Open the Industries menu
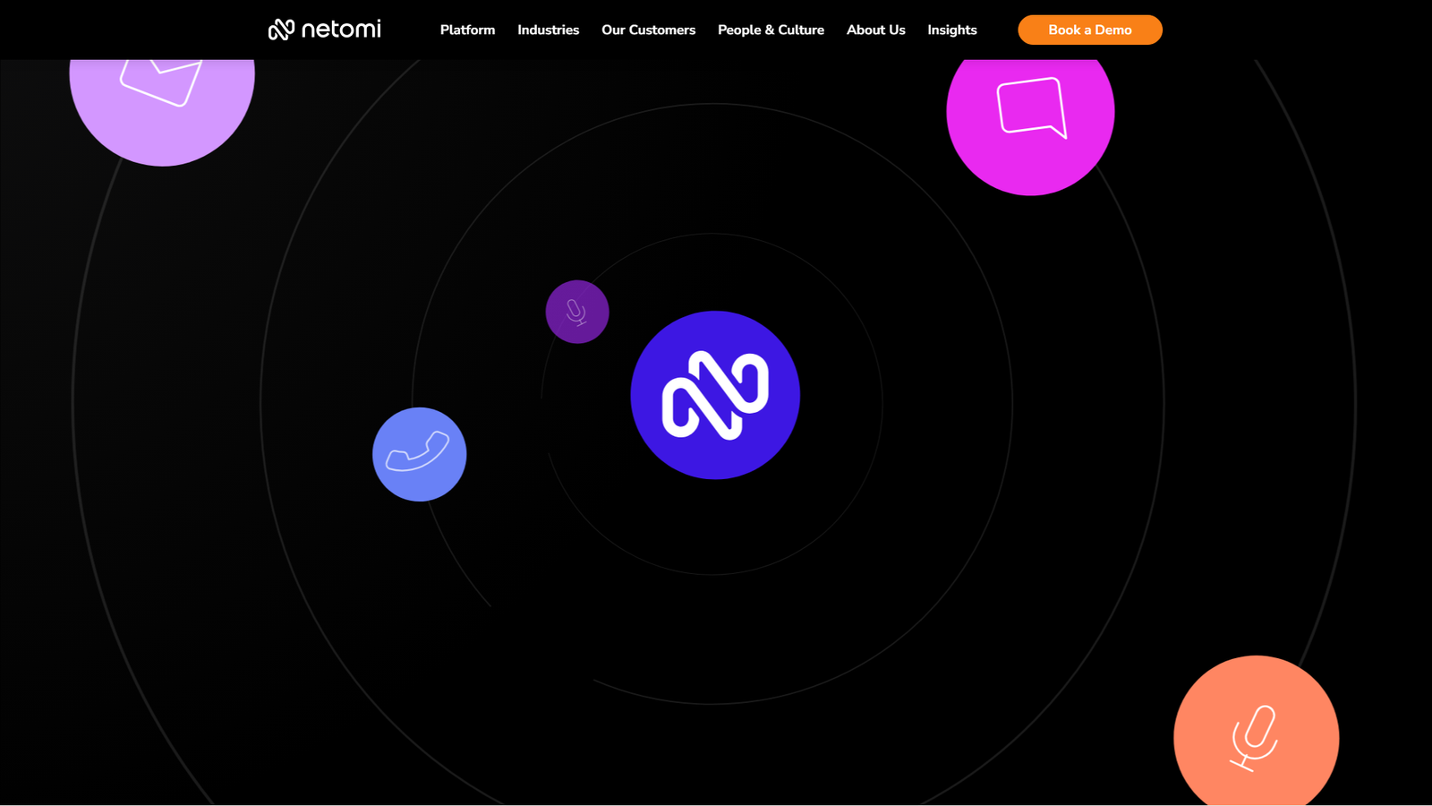This screenshot has height=806, width=1432. click(x=548, y=30)
